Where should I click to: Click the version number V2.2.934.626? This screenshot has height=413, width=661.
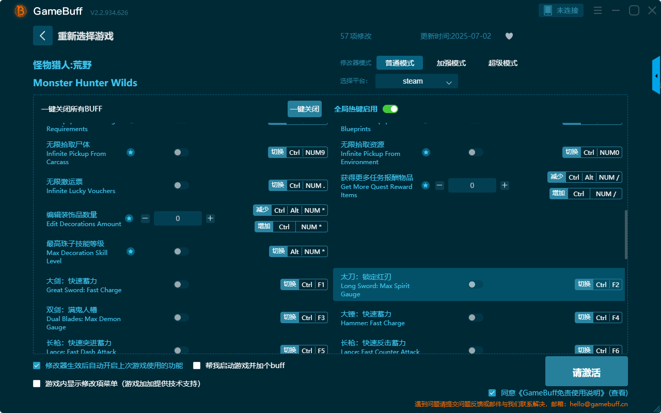click(x=109, y=12)
